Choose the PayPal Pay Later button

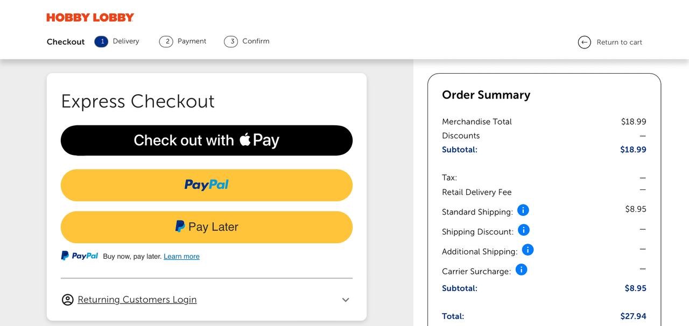coord(207,227)
